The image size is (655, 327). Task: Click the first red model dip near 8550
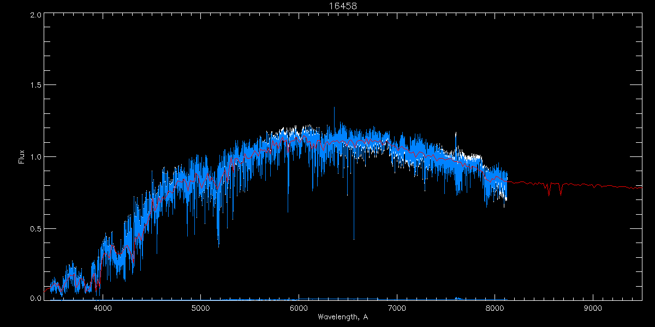click(549, 194)
